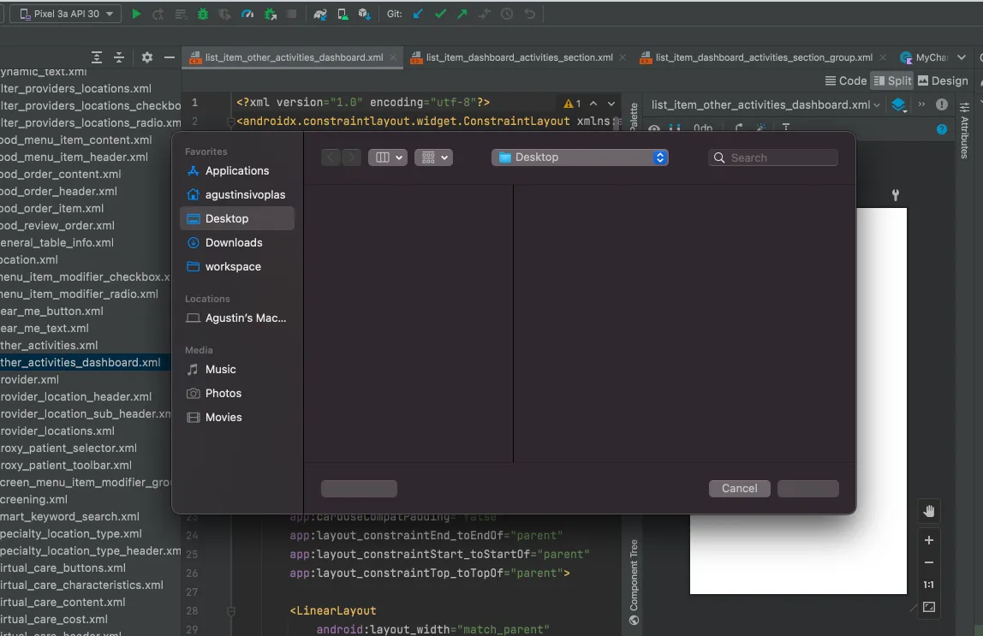
Task: Enable Split view mode
Action: coord(892,80)
